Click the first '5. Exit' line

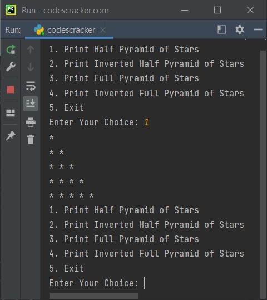coord(66,107)
